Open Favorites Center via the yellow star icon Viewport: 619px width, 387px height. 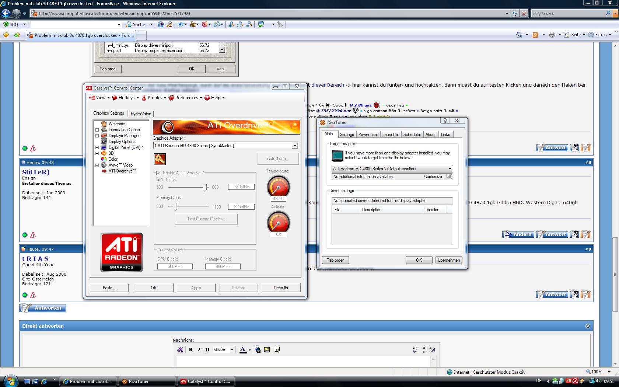[x=6, y=35]
